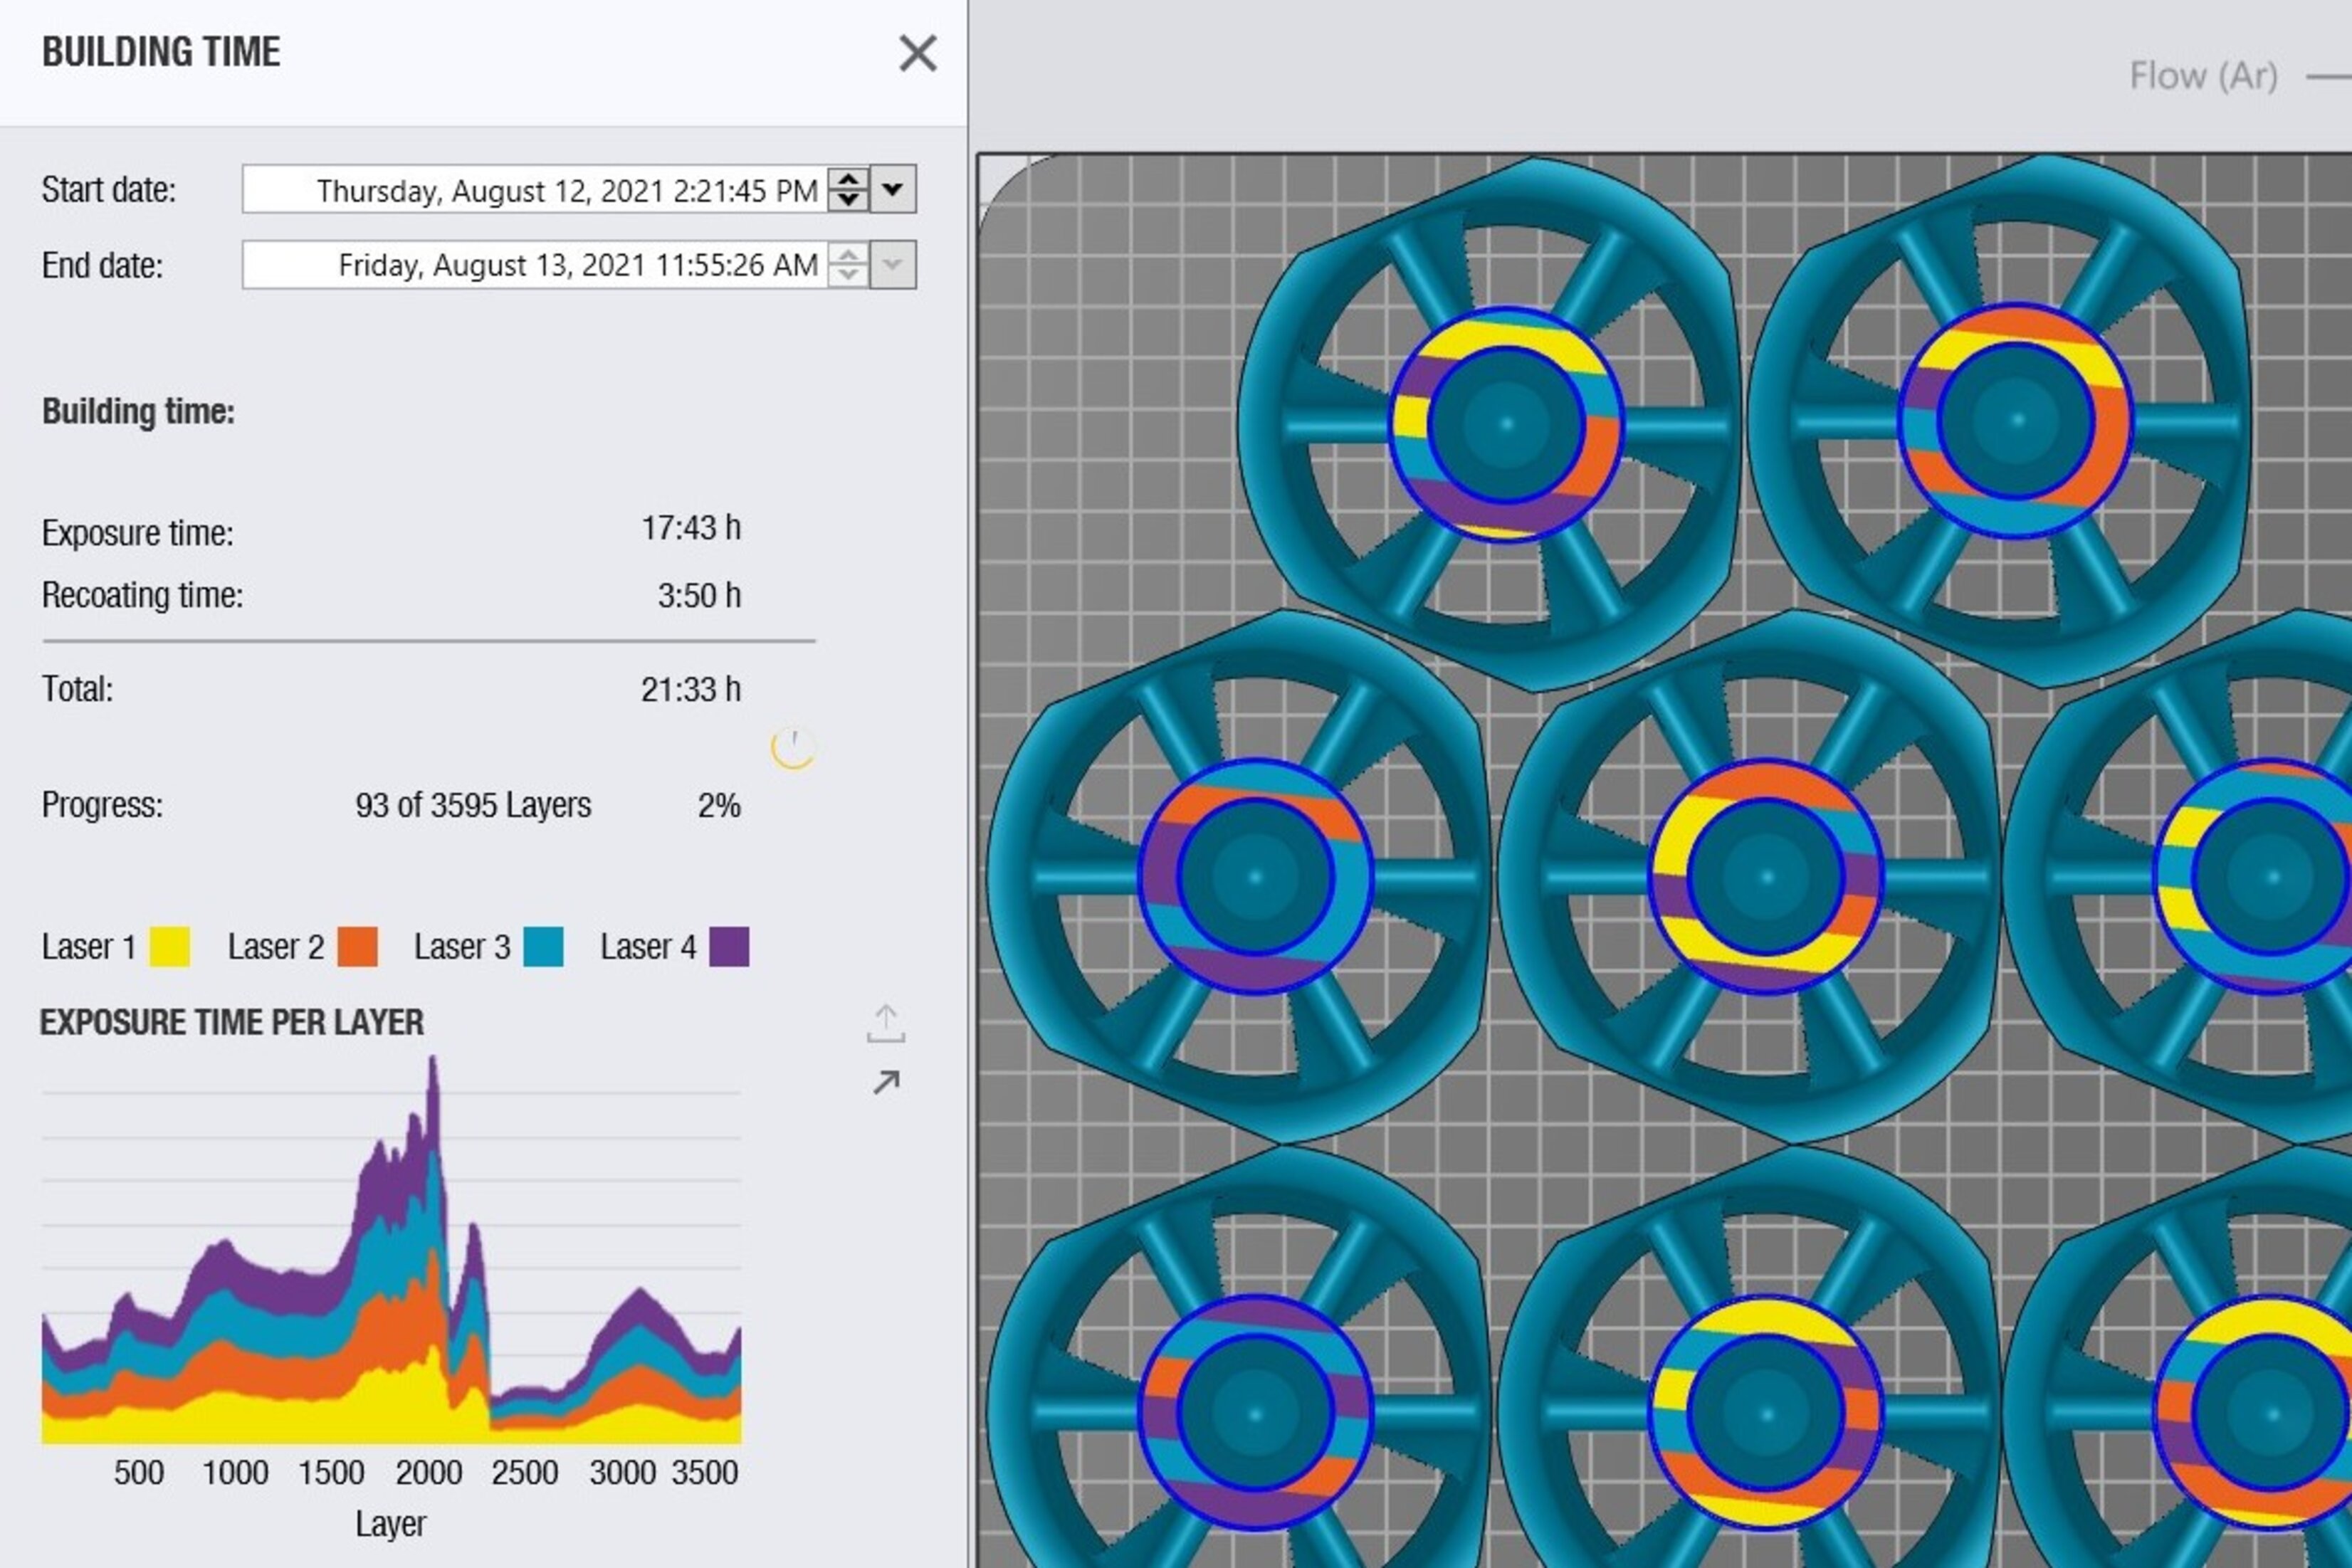Click the Flow (Ar) legend label

tap(2204, 76)
